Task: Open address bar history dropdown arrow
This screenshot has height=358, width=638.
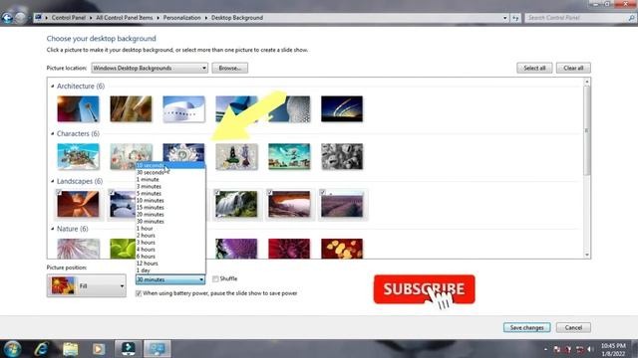Action: 505,18
